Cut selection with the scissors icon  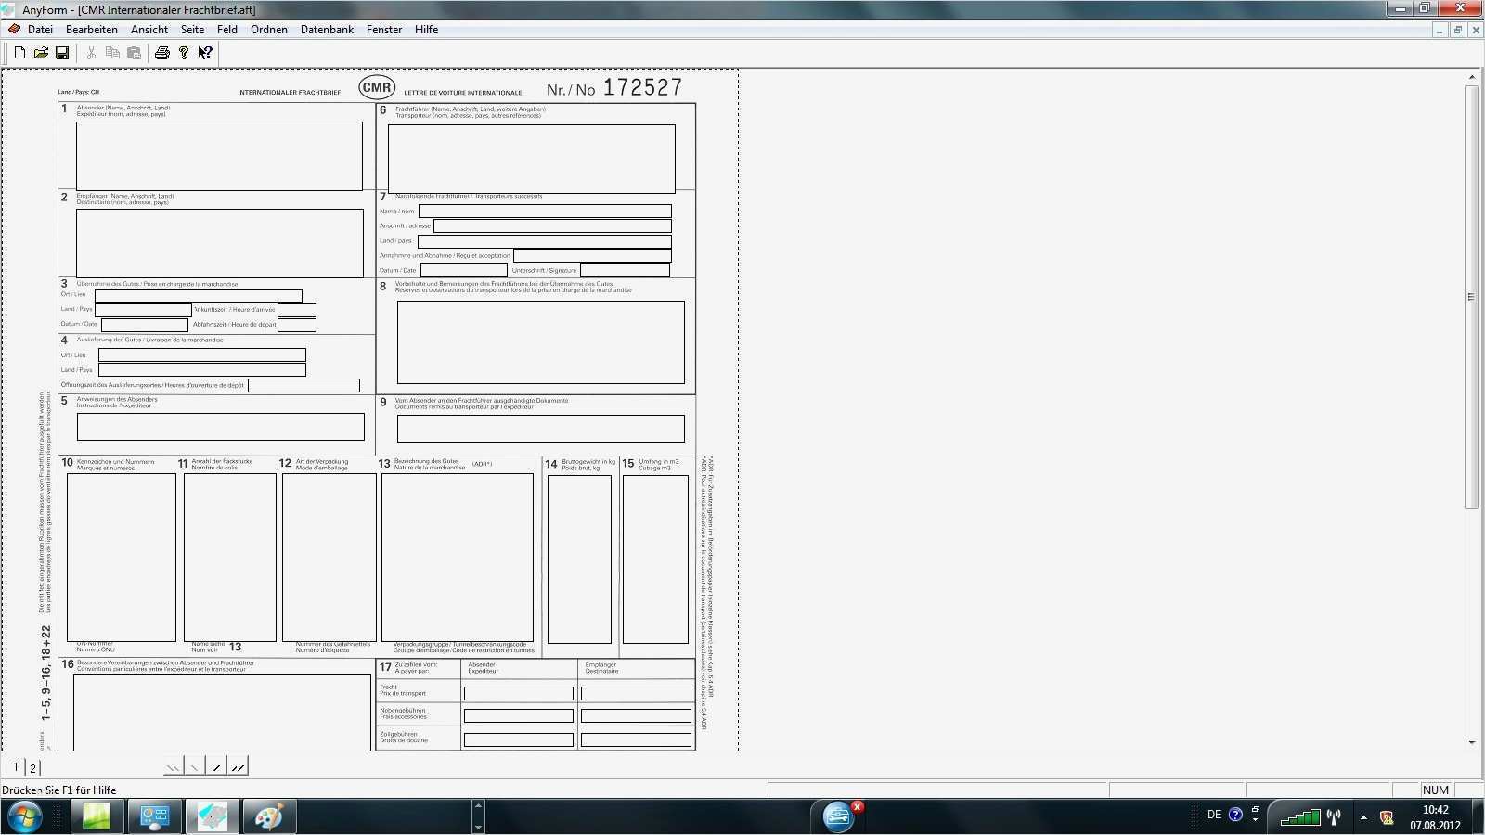tap(91, 53)
